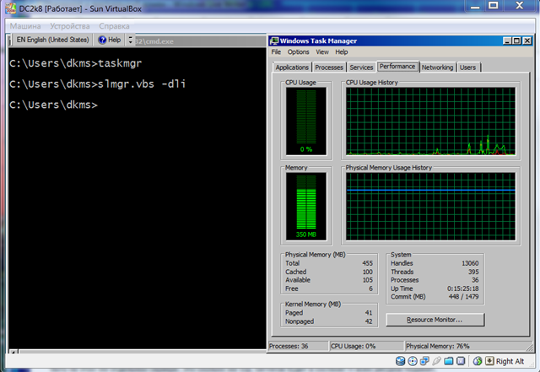Switch to the Processes tab
The height and width of the screenshot is (372, 540).
(329, 67)
